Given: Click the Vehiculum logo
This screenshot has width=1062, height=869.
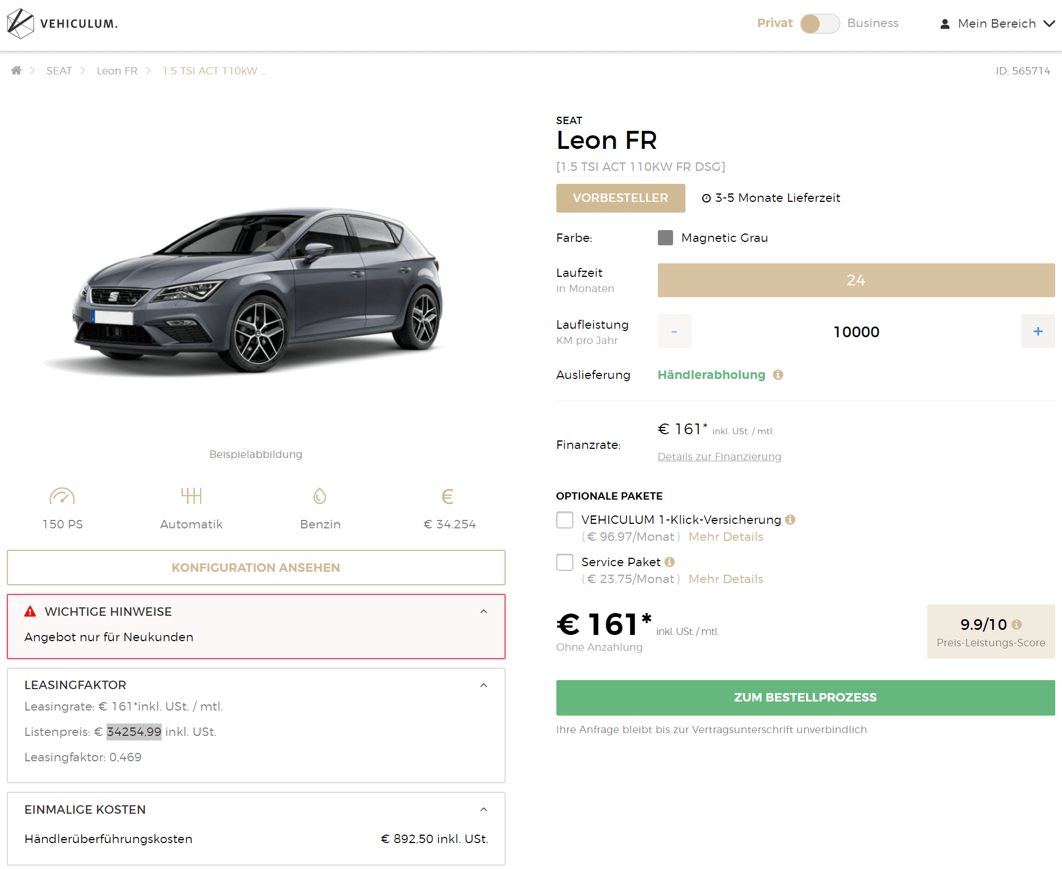Looking at the screenshot, I should pos(62,24).
